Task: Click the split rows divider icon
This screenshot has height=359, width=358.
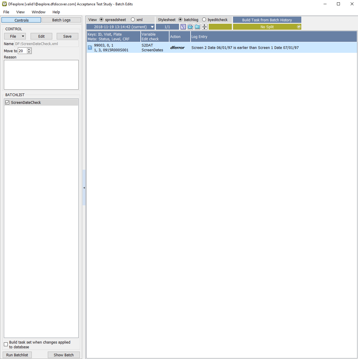Action: click(x=205, y=27)
